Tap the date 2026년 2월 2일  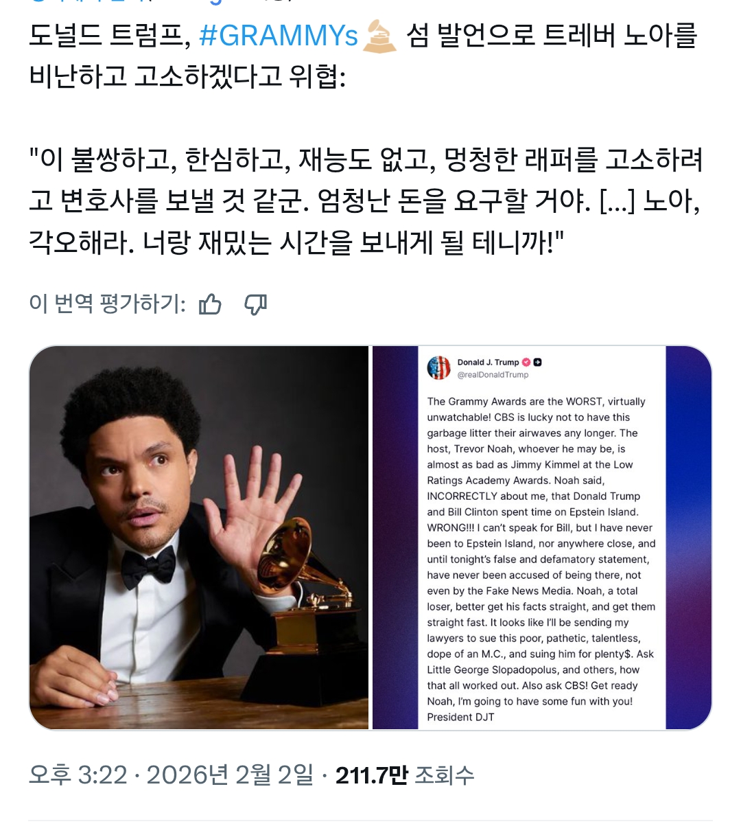coord(230,775)
